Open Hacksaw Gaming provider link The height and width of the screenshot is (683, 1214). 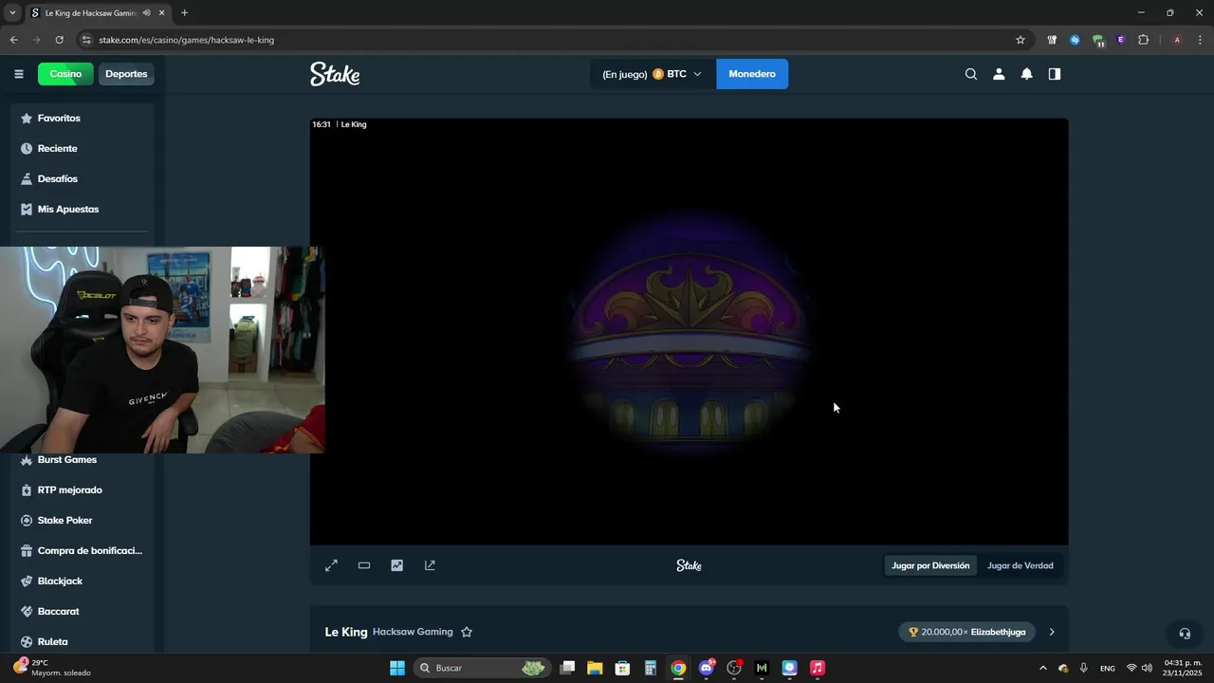pyautogui.click(x=413, y=632)
